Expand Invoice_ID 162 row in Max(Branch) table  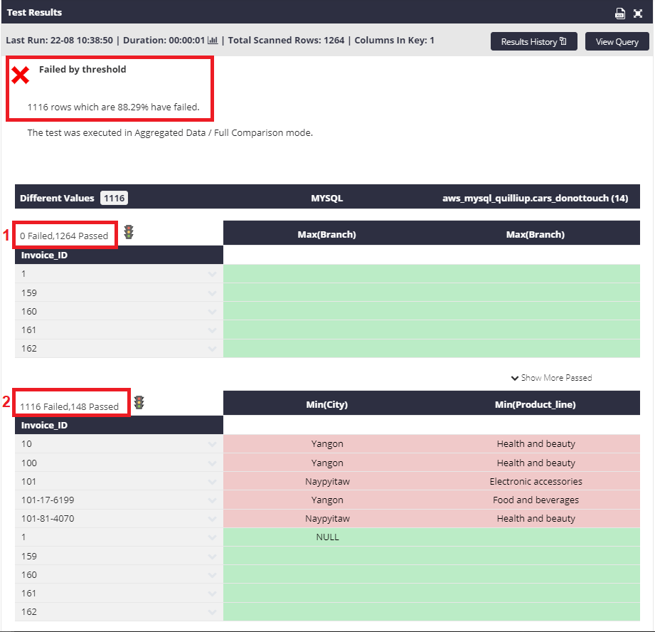coord(212,349)
